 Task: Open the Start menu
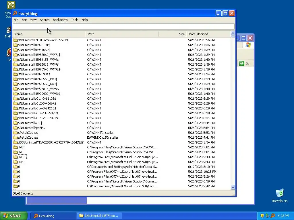click(x=14, y=216)
